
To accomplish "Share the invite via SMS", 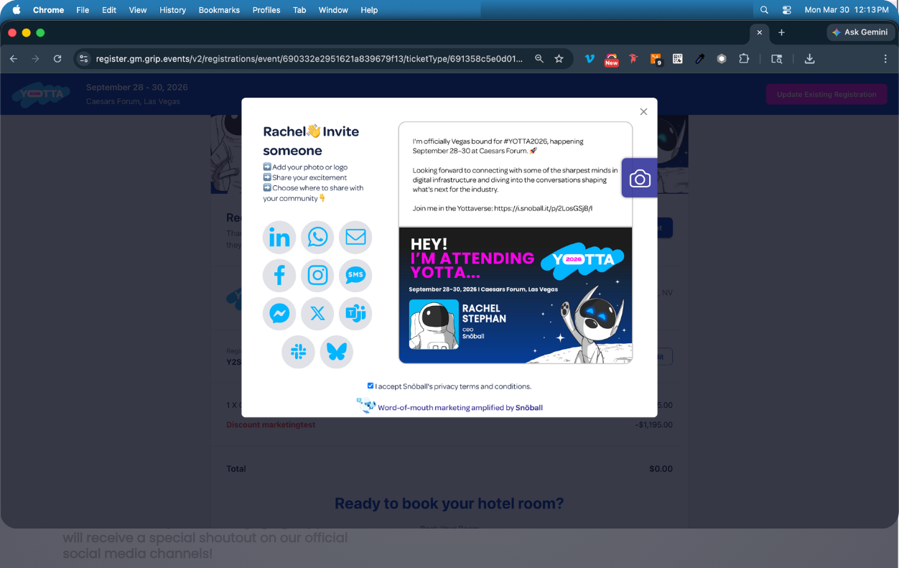I will pyautogui.click(x=355, y=276).
